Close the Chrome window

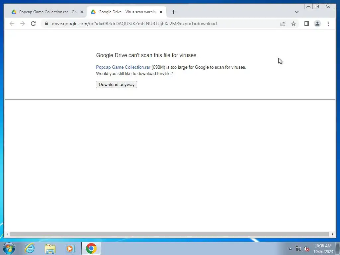328,7
